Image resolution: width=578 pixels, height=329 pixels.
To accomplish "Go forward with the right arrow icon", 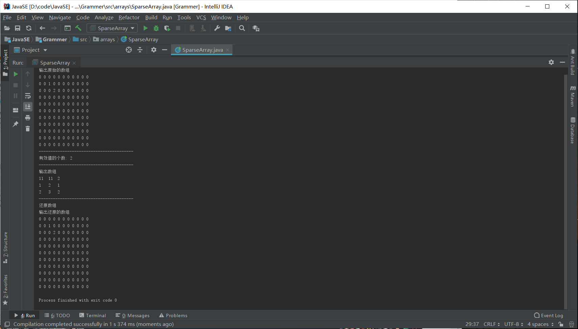I will point(54,28).
